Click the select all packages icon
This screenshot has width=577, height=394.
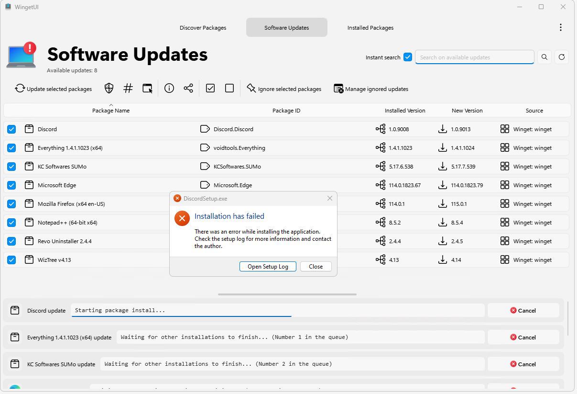click(210, 88)
